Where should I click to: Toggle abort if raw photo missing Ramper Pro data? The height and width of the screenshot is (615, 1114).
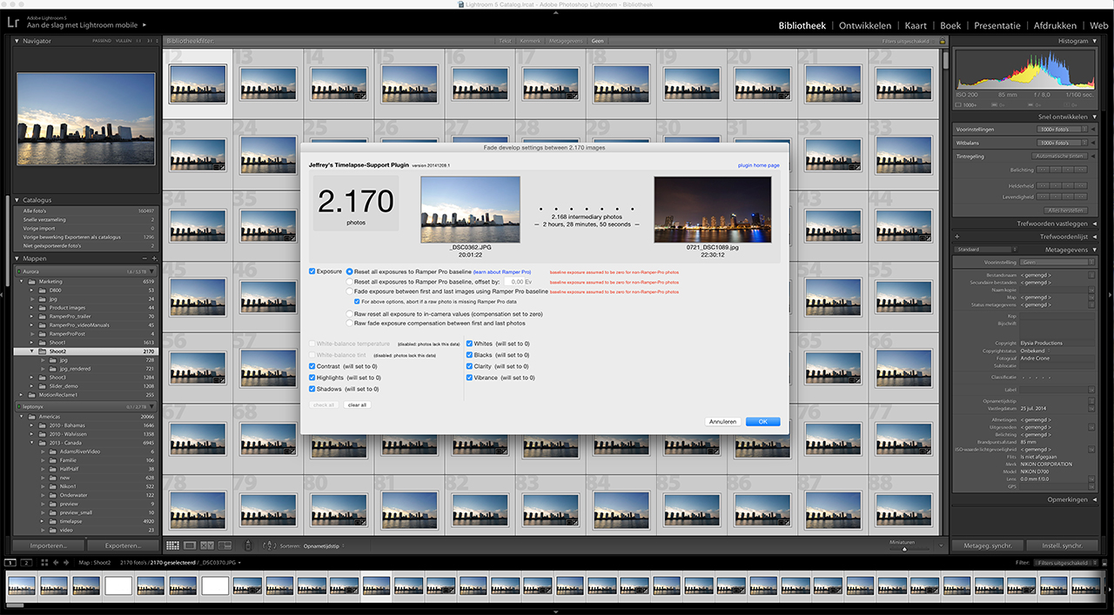coord(356,301)
